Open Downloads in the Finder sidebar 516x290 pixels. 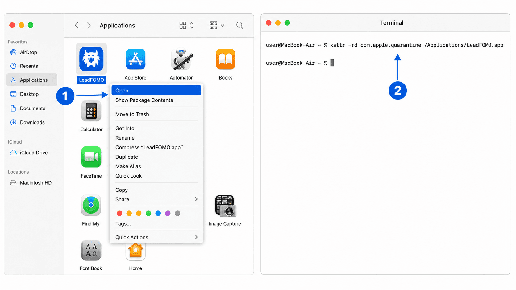(31, 122)
